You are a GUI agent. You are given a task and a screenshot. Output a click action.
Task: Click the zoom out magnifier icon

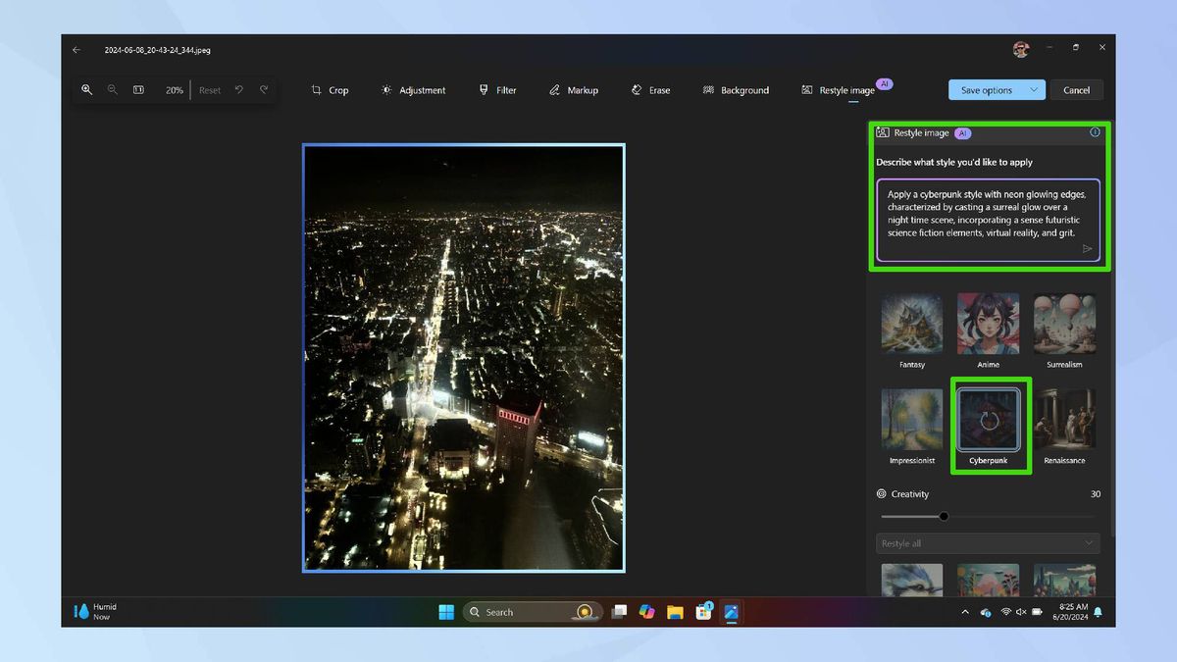pyautogui.click(x=112, y=89)
